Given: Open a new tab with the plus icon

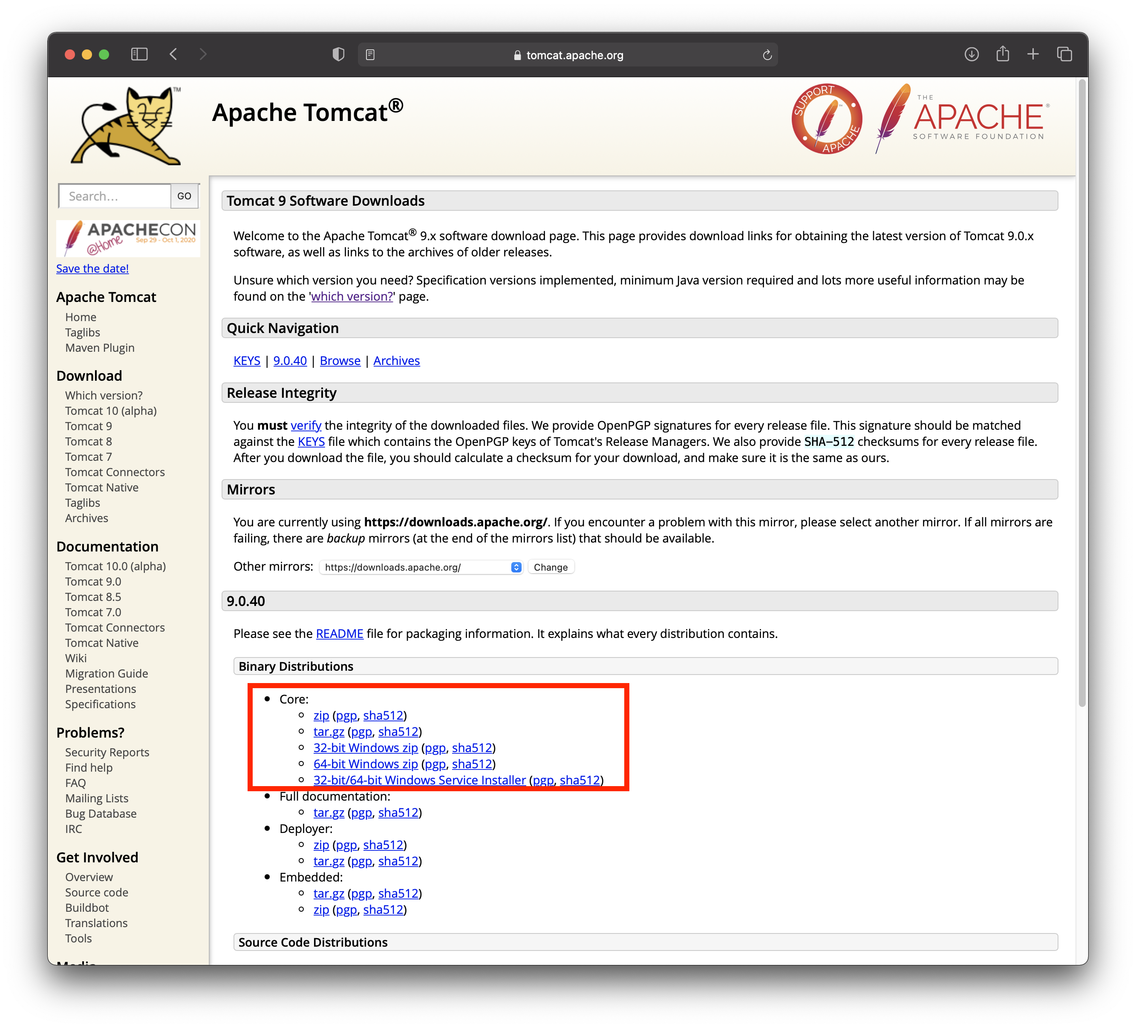Looking at the screenshot, I should 1033,54.
